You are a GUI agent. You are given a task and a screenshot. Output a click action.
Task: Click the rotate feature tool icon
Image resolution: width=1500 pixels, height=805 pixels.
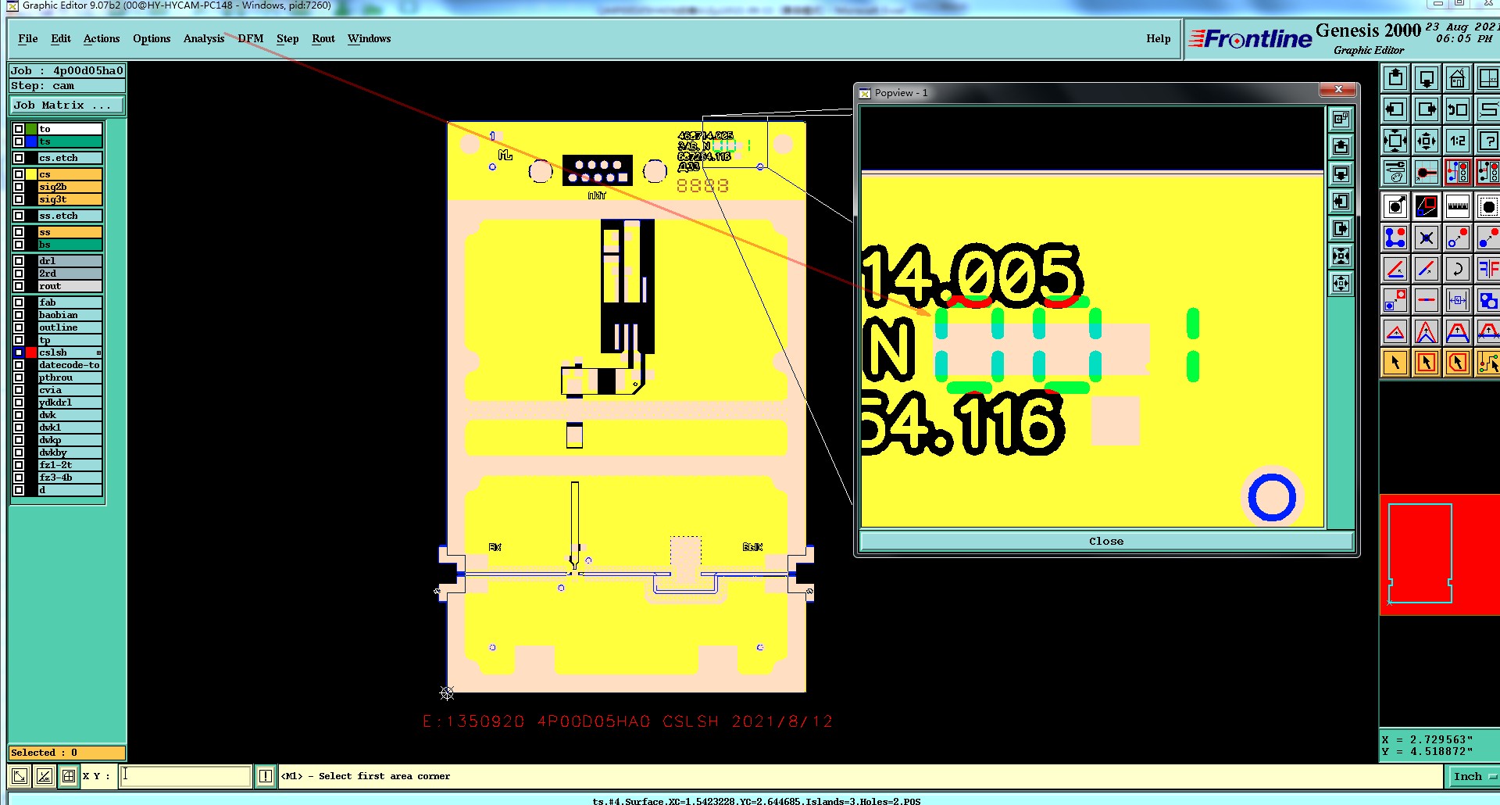tap(1458, 270)
